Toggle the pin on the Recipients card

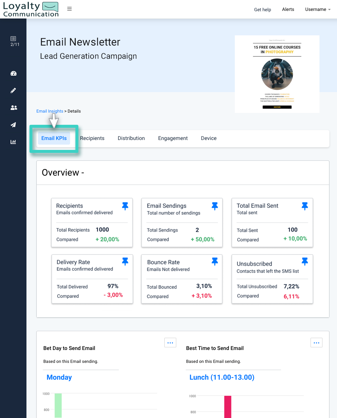coord(125,206)
